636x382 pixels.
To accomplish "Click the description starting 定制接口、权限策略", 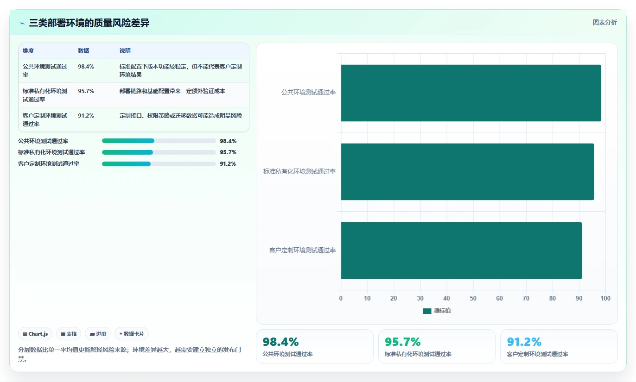I will coord(181,116).
